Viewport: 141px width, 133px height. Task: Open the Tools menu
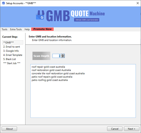point(5,29)
